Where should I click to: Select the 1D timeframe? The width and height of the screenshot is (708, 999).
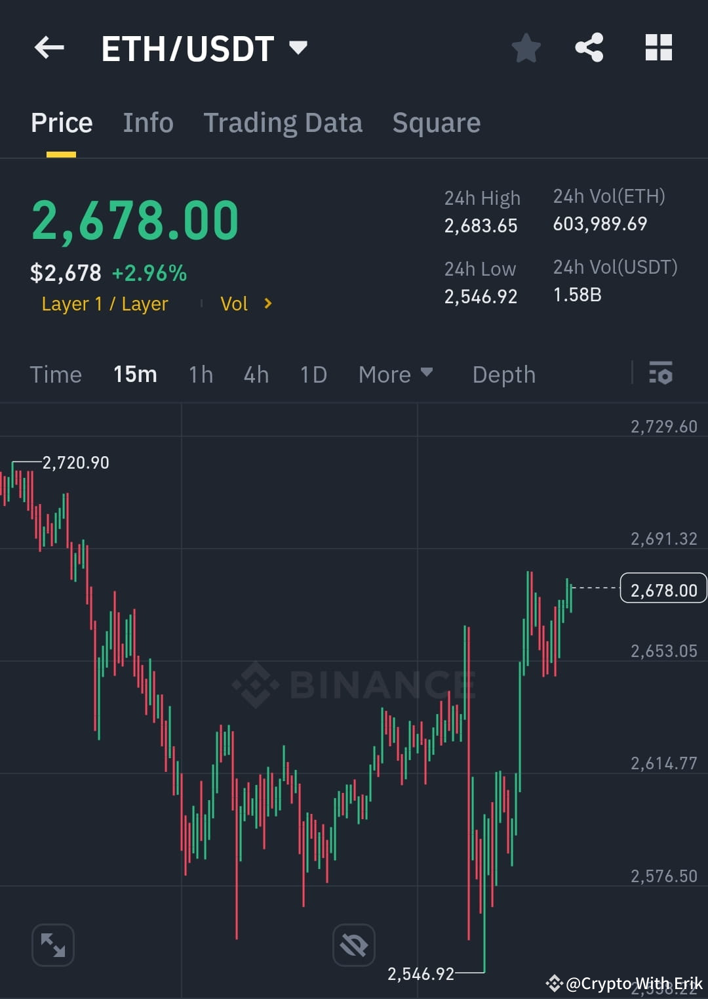click(313, 374)
